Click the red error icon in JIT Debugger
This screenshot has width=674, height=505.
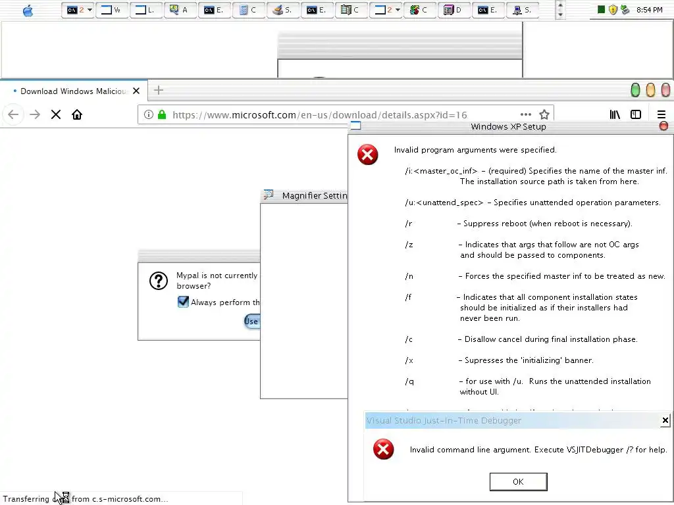click(x=384, y=449)
